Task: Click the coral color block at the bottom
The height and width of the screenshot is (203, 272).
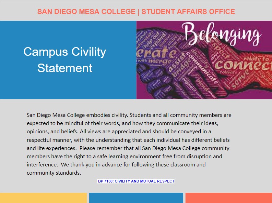Action: 228,198
